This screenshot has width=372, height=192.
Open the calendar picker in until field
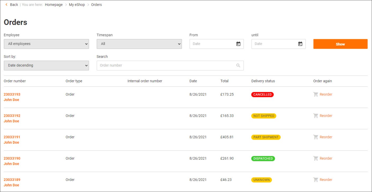(300, 44)
